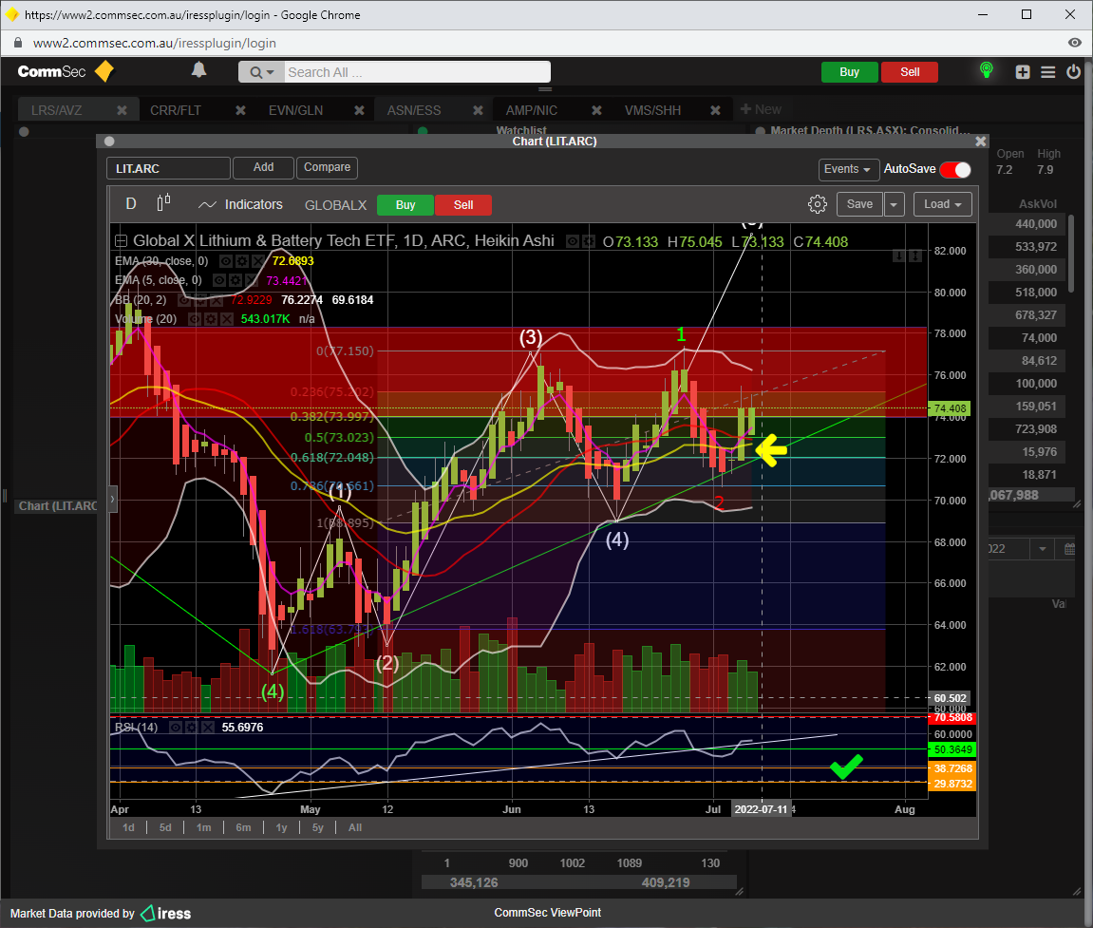Click the Add symbol button
Viewport: 1093px width, 928px height.
(263, 167)
